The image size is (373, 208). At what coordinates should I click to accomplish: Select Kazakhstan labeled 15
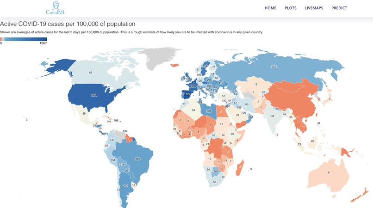[256, 85]
